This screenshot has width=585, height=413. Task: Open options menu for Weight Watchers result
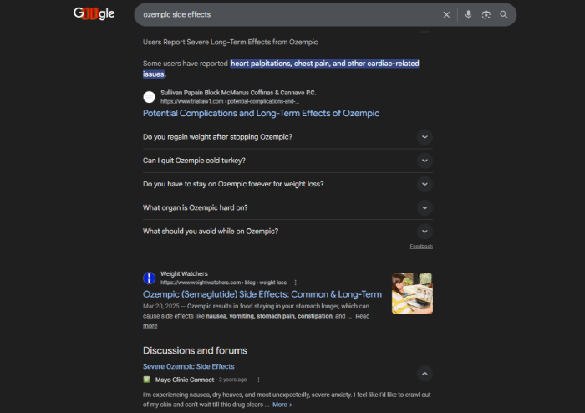point(295,283)
